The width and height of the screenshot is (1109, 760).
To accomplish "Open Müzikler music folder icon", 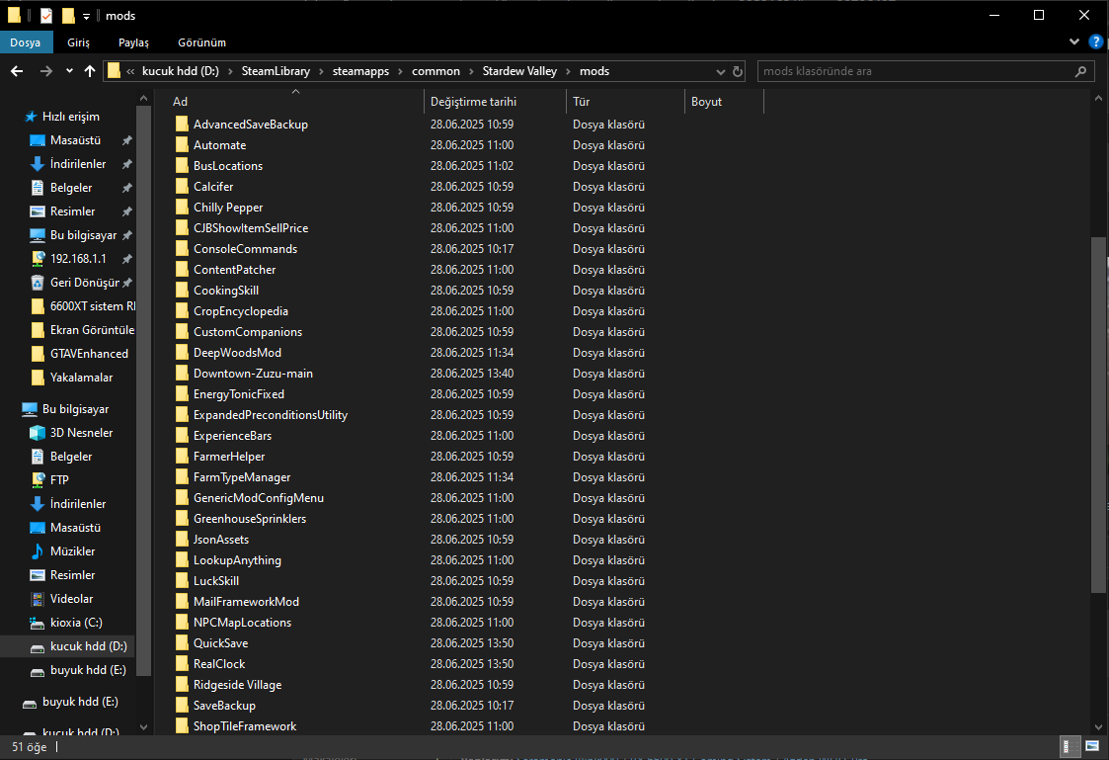I will tap(38, 551).
